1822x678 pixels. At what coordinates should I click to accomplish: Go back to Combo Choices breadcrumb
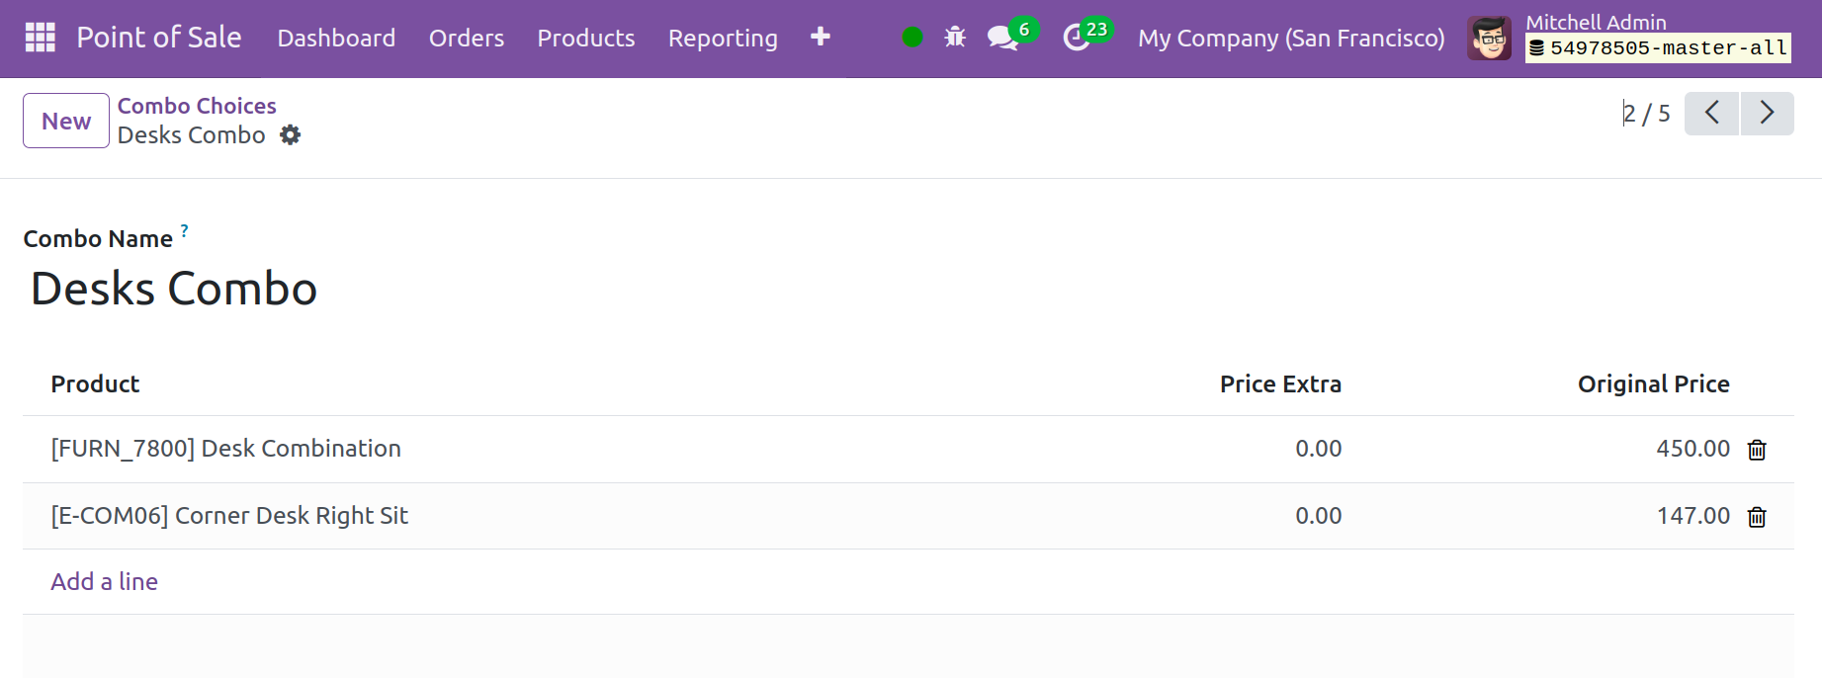click(x=197, y=106)
